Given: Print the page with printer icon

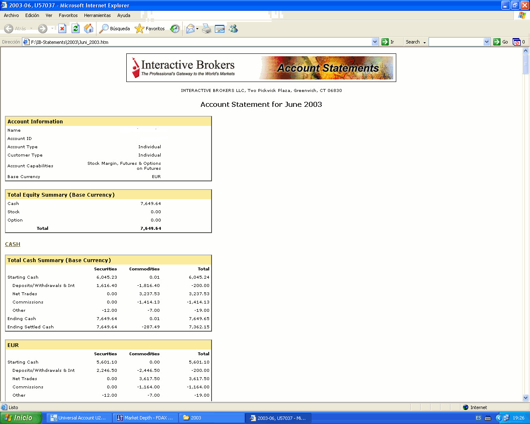Looking at the screenshot, I should pos(207,29).
